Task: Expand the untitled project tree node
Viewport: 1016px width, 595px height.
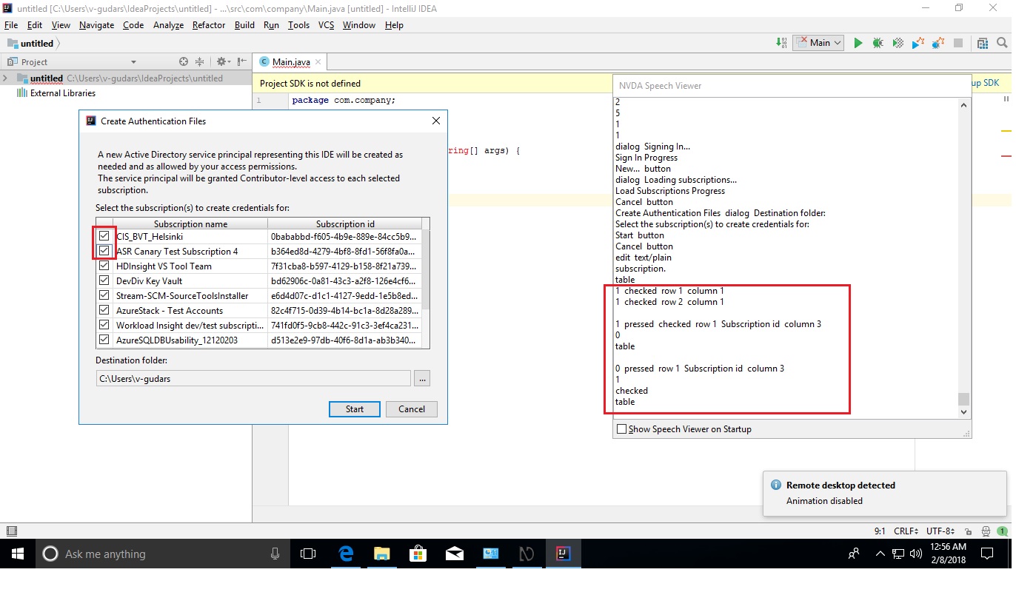Action: tap(5, 78)
